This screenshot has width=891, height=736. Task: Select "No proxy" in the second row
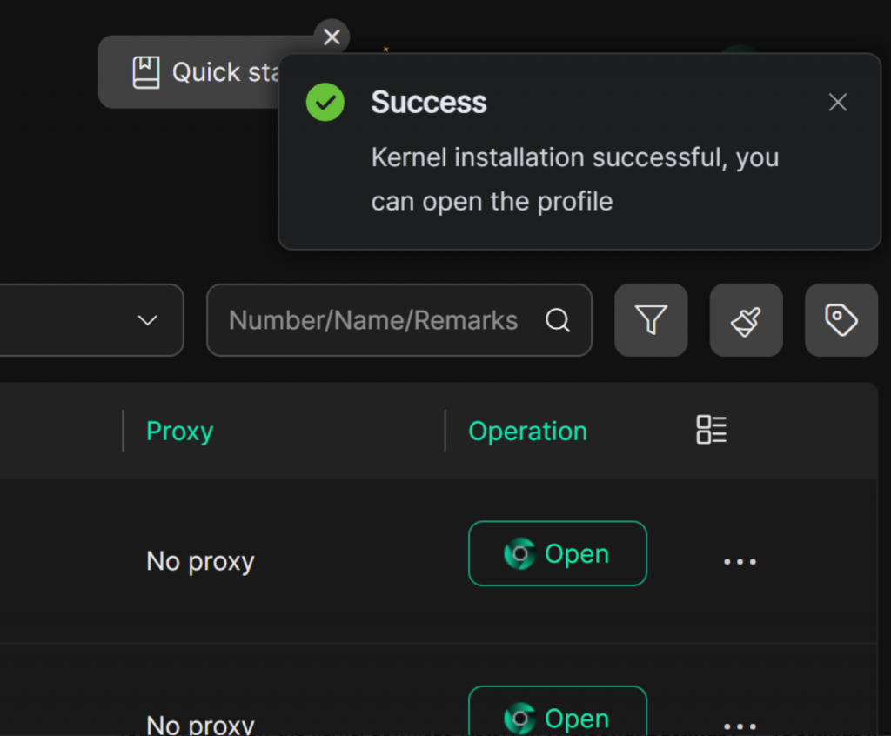200,724
